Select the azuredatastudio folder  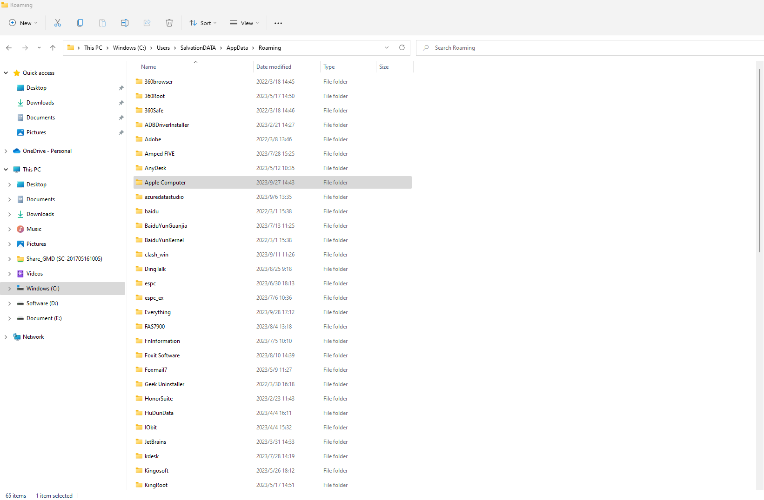[273, 197]
